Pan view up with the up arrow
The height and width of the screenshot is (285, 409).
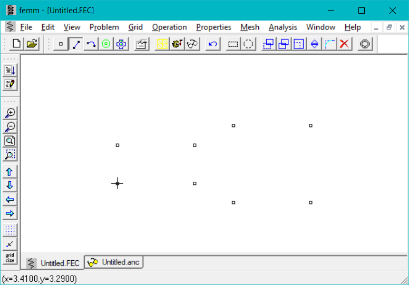[10, 172]
